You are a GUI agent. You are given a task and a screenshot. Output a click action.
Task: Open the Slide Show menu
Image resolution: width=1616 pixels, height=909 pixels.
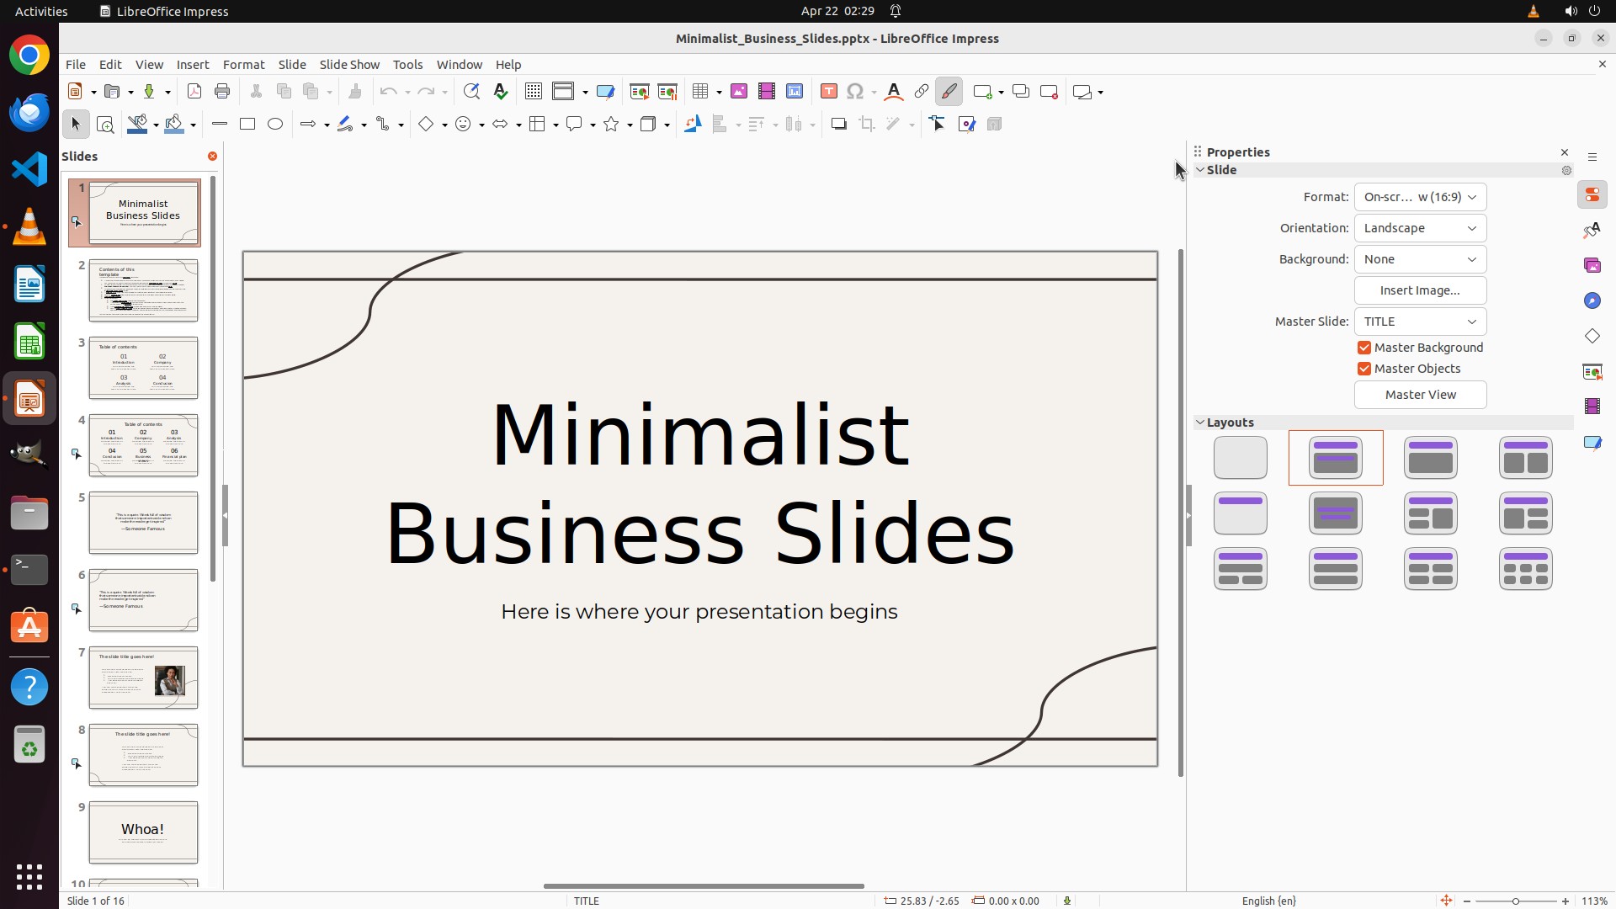pyautogui.click(x=349, y=65)
